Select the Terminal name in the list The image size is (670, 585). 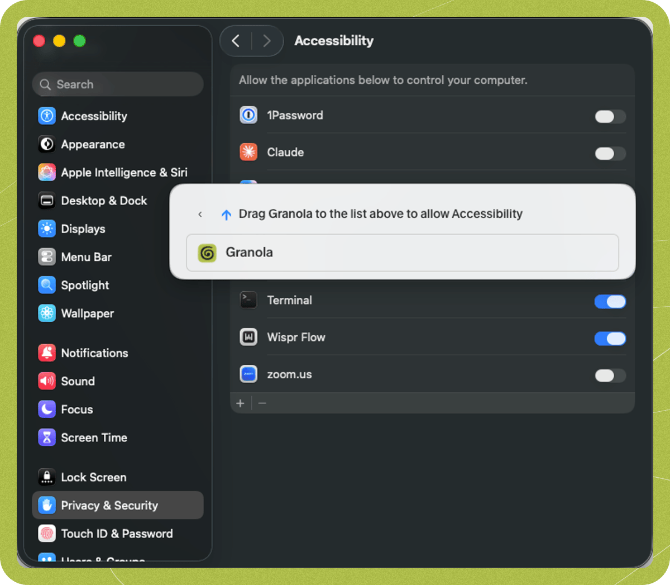point(289,300)
